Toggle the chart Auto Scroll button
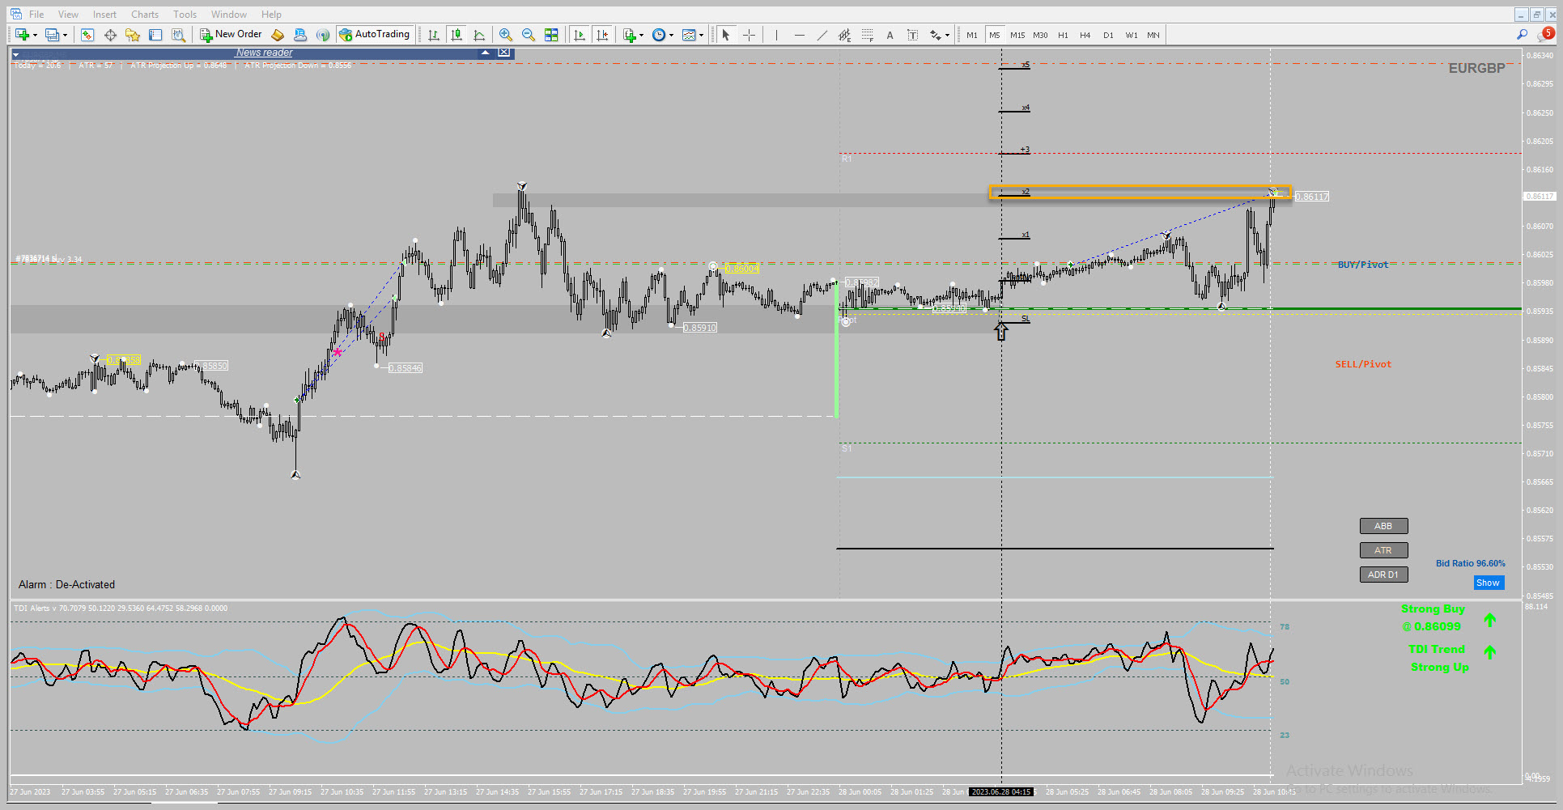Screen dimensions: 1563x810 [x=580, y=35]
